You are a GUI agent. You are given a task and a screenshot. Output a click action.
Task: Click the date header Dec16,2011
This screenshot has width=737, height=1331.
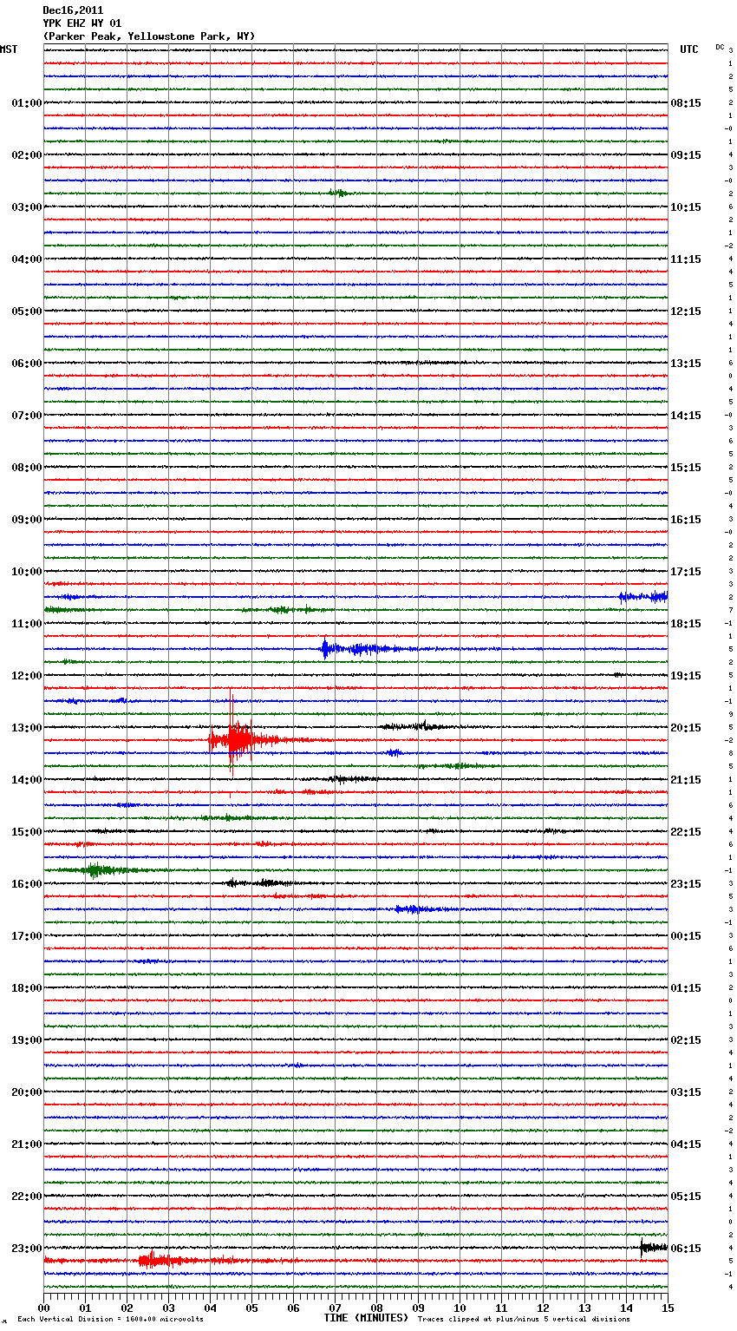click(73, 10)
